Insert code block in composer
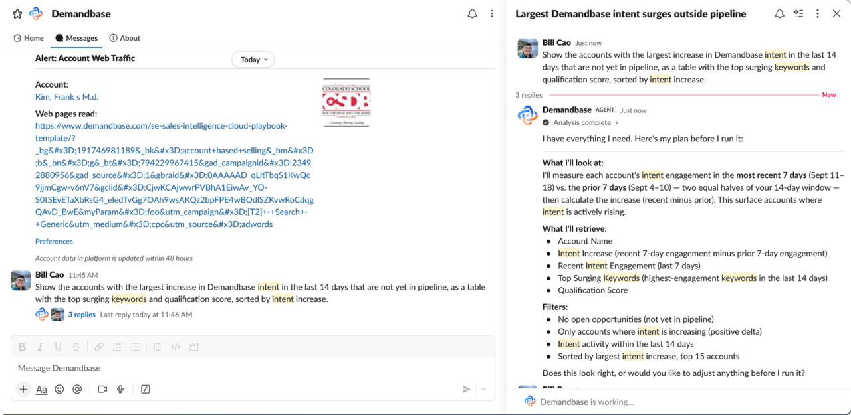This screenshot has height=415, width=851. pyautogui.click(x=193, y=347)
